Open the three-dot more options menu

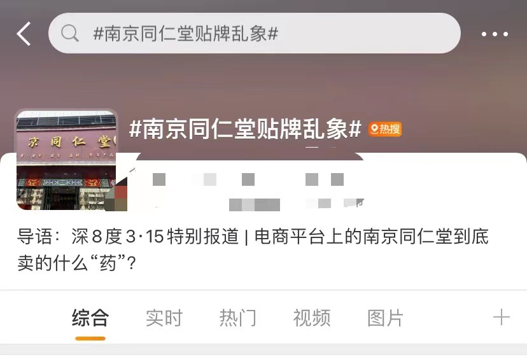tap(495, 34)
